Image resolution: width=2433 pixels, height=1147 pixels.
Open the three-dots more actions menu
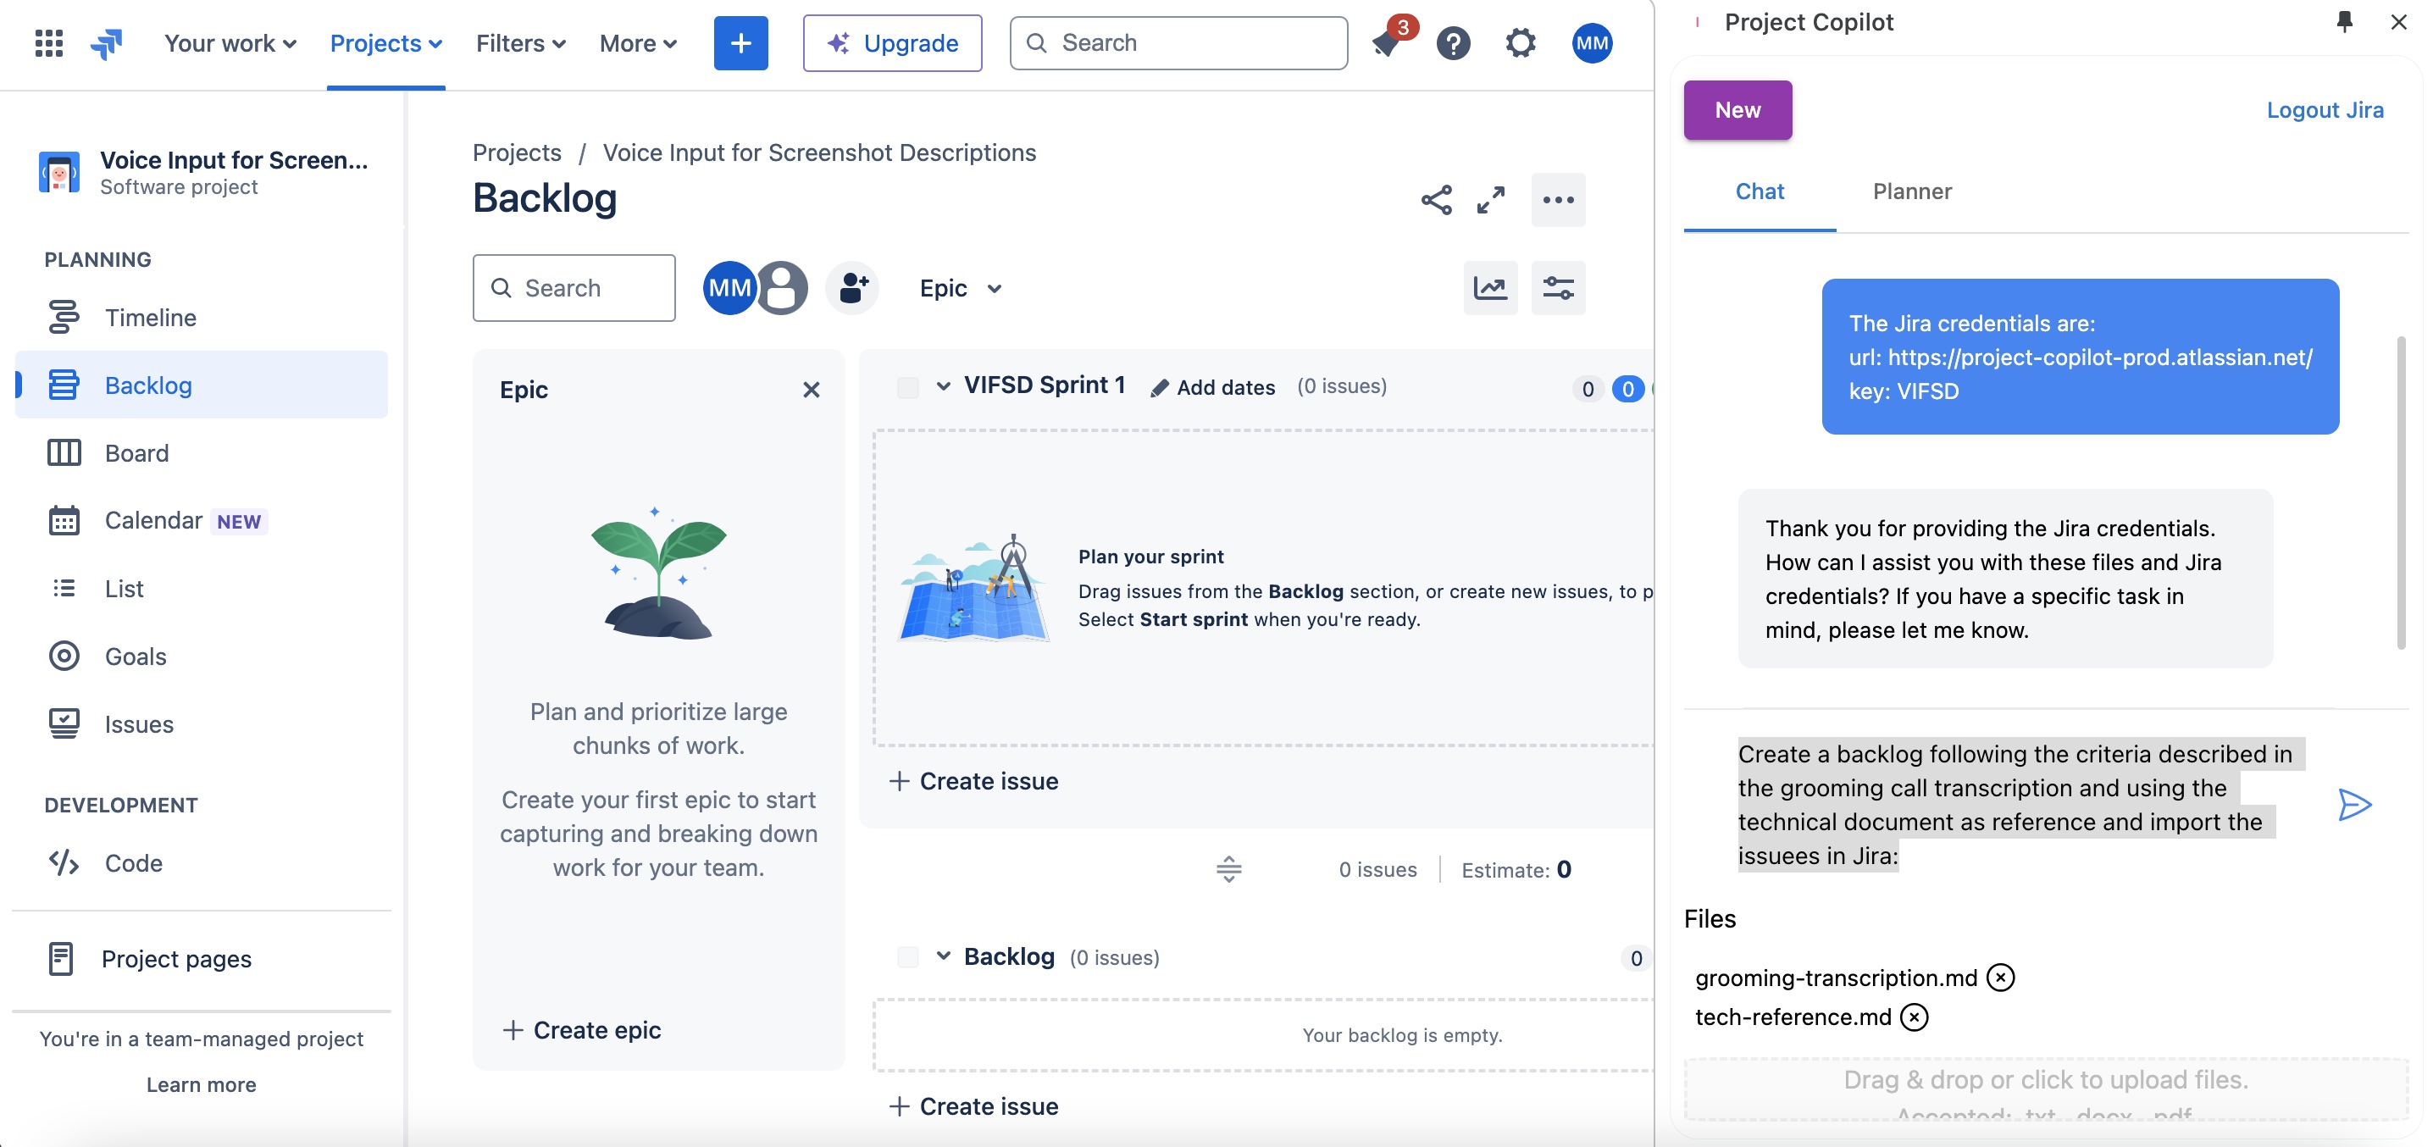(x=1557, y=200)
